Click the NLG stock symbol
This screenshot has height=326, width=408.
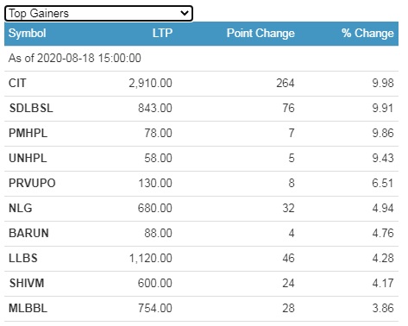click(x=21, y=209)
